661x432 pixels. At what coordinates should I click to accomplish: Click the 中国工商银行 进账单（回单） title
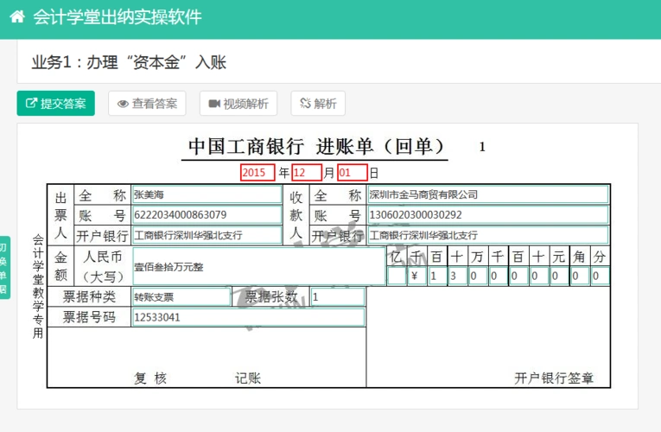[x=316, y=146]
